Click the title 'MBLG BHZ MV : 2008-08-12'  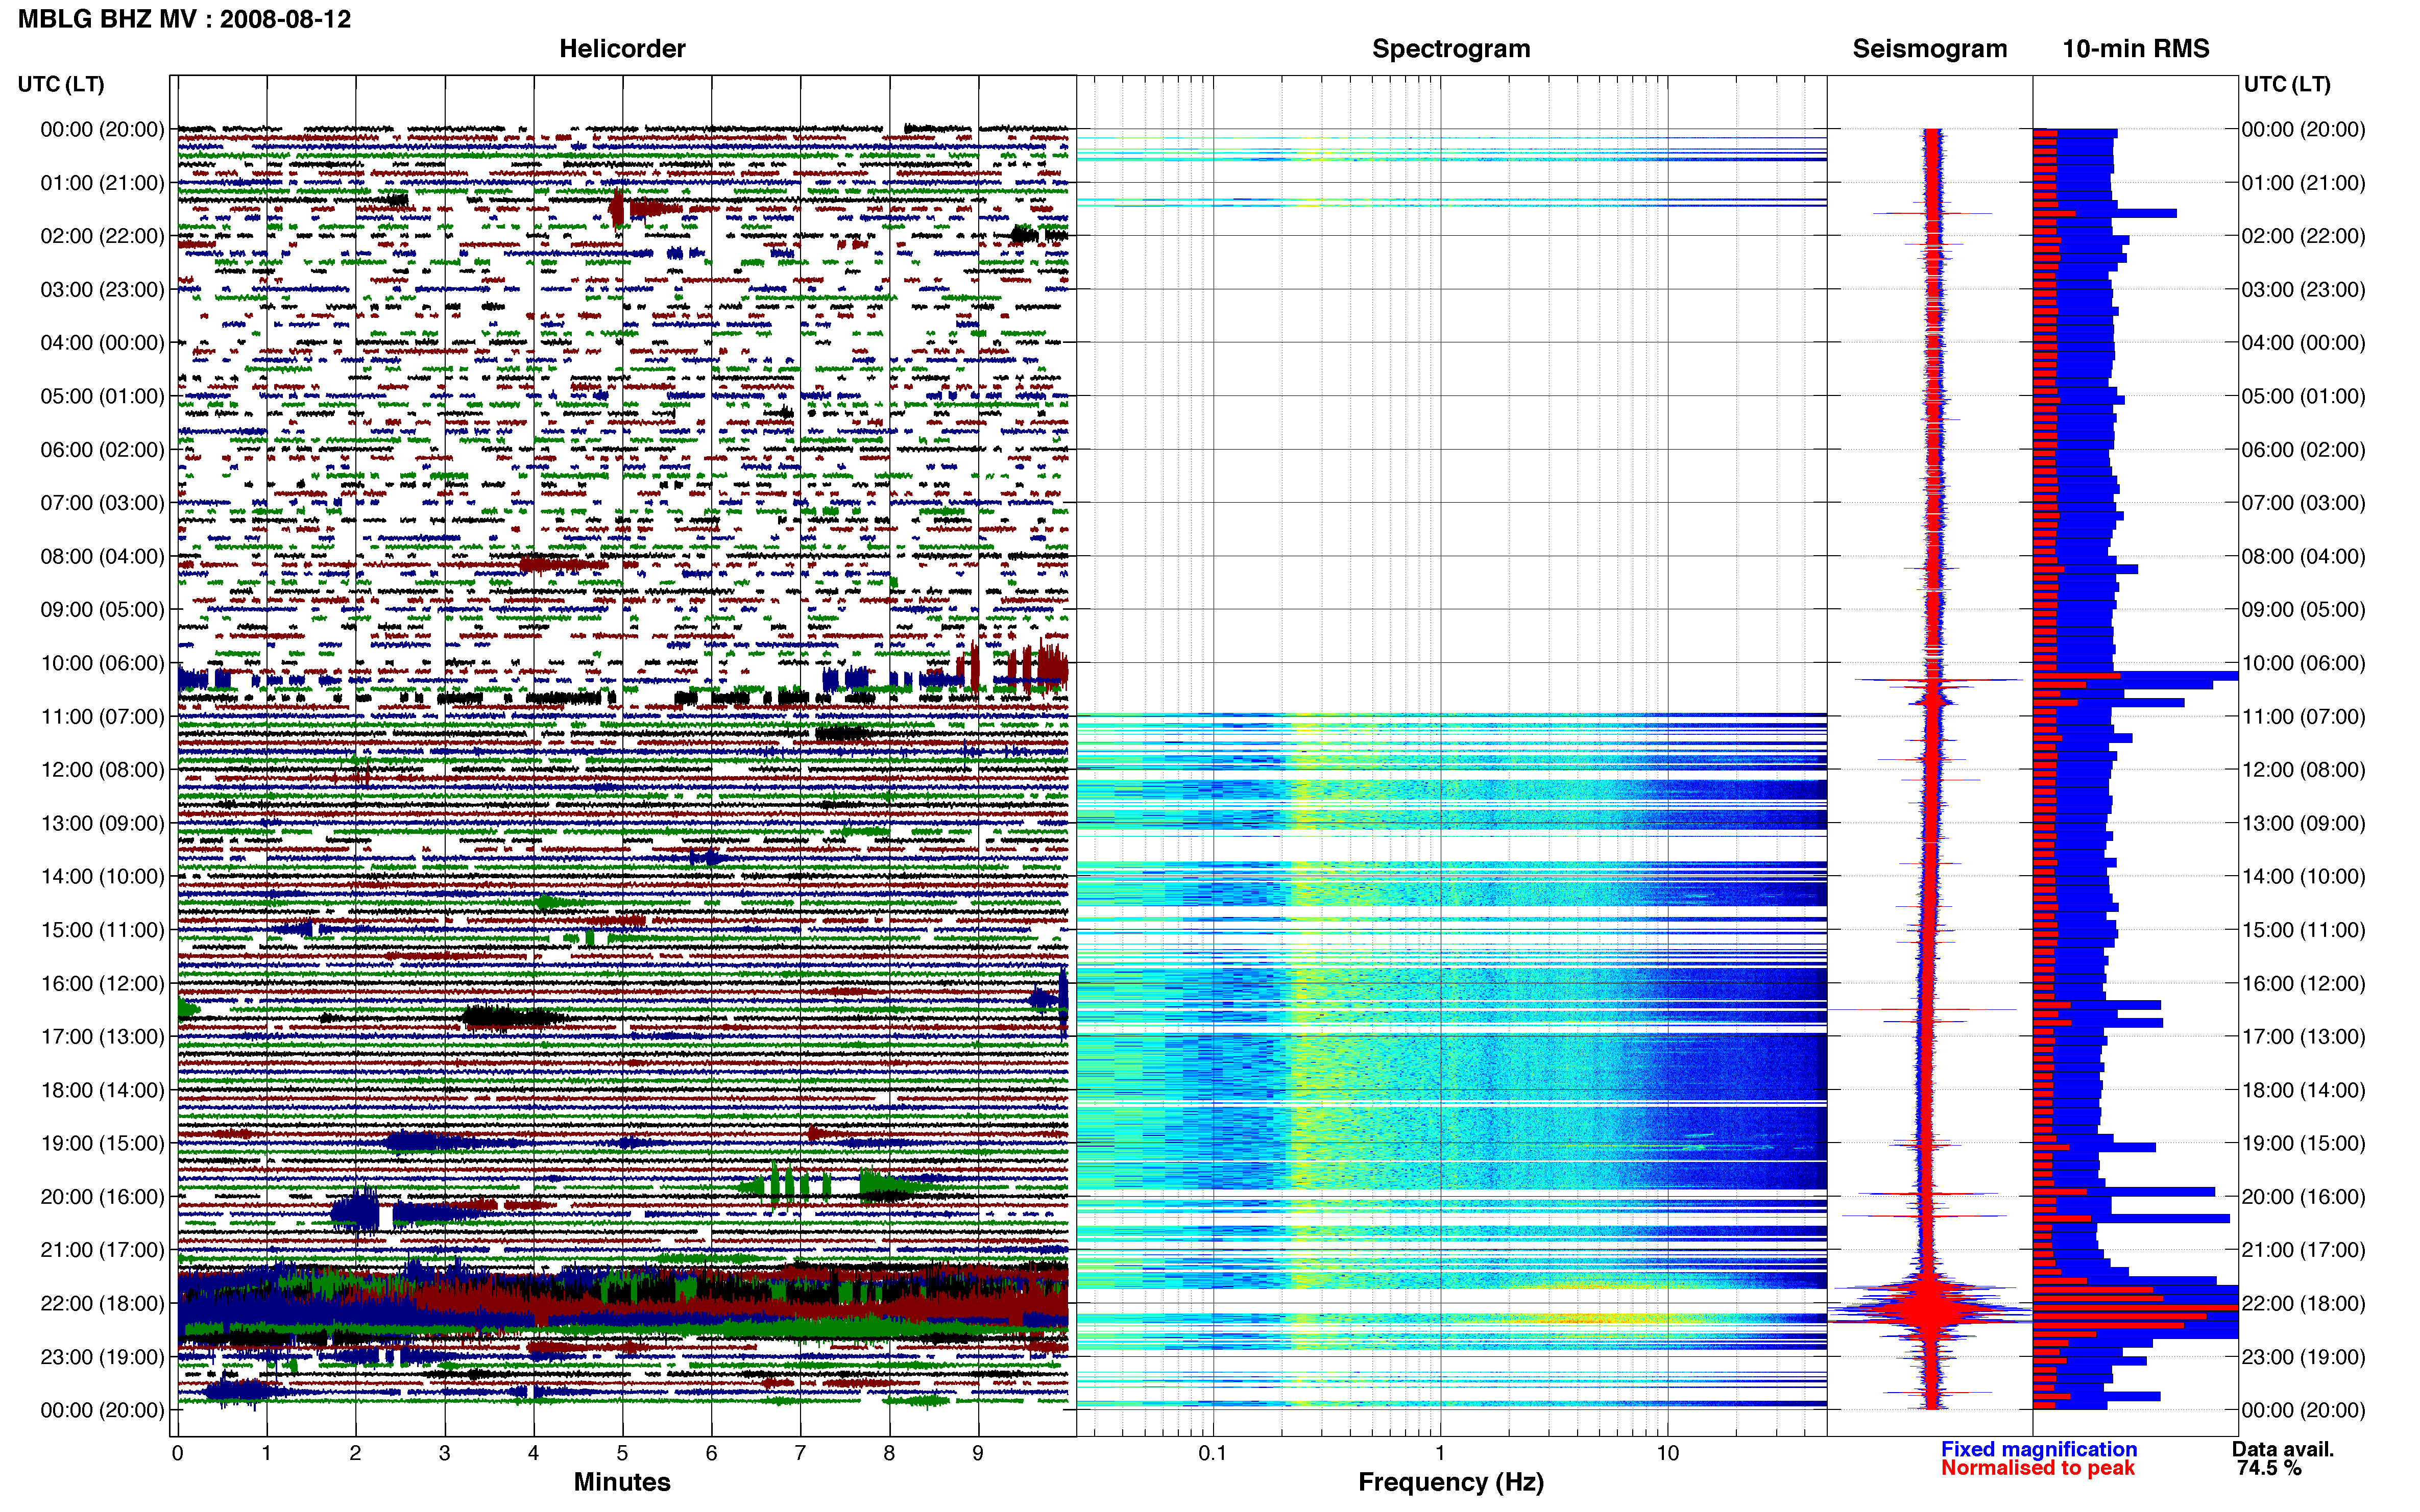pyautogui.click(x=185, y=19)
